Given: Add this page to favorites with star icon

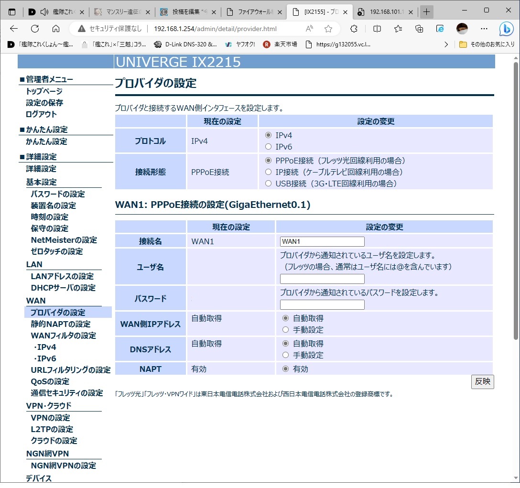Looking at the screenshot, I should [x=328, y=29].
